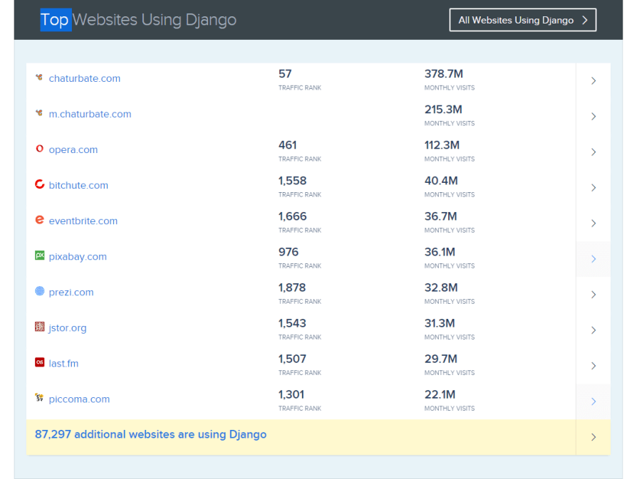Expand the eventbrite.com row chevron
Screen dimensions: 627x479
pyautogui.click(x=594, y=223)
